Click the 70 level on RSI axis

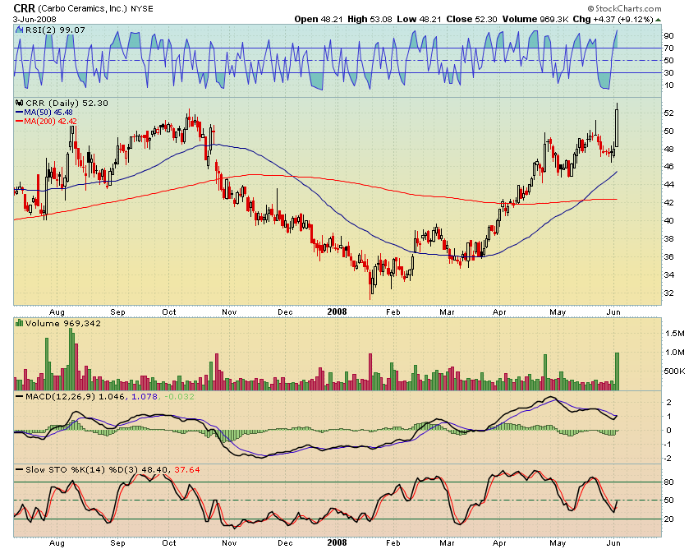(x=668, y=48)
